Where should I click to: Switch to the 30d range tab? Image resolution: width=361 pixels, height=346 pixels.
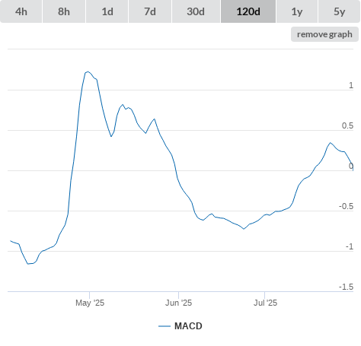coord(196,11)
